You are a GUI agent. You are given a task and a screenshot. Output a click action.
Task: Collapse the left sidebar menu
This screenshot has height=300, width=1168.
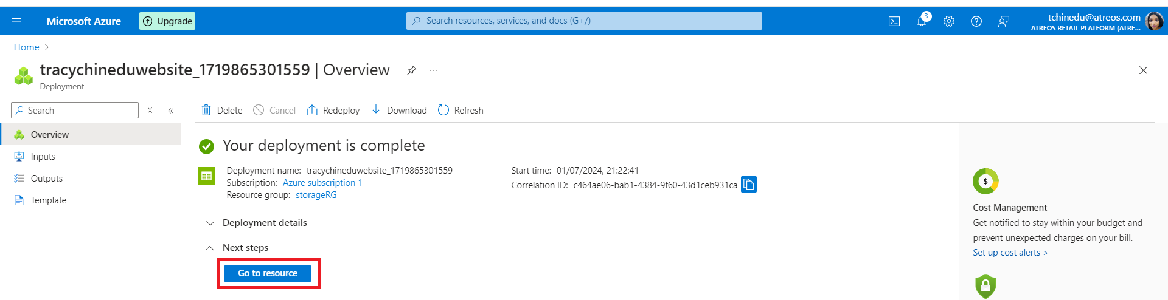(171, 111)
